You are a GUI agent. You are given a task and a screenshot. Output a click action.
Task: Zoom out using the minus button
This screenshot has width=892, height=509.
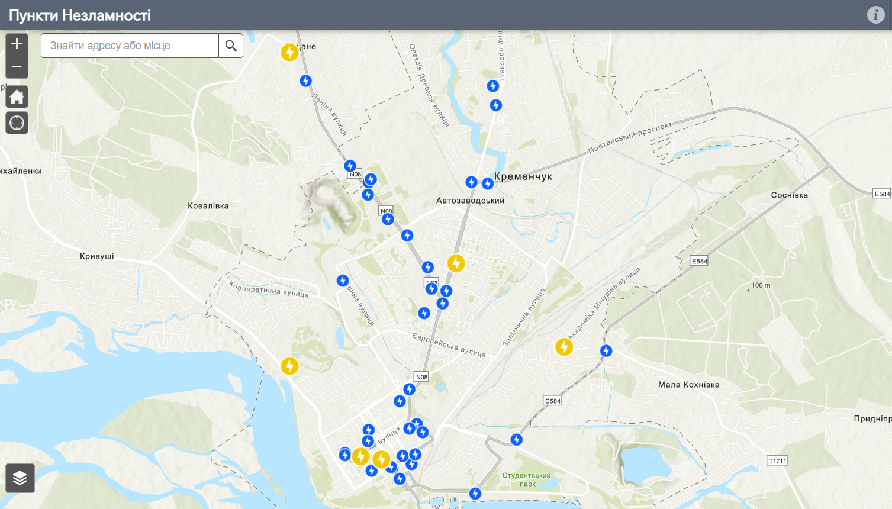click(17, 66)
